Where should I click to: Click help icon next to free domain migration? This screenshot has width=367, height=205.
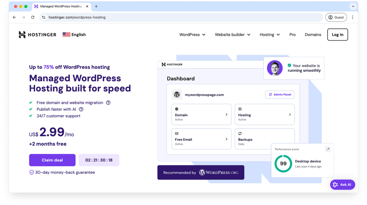pos(108,102)
